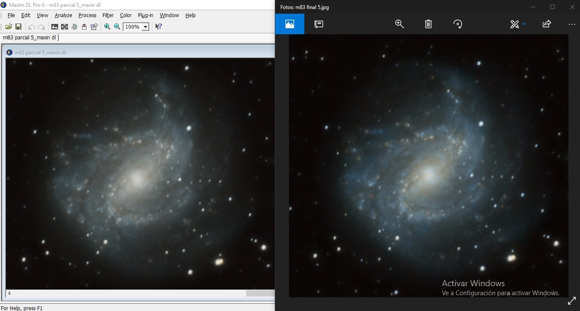Open the Information crosshair window
The width and height of the screenshot is (580, 311).
pyautogui.click(x=65, y=27)
